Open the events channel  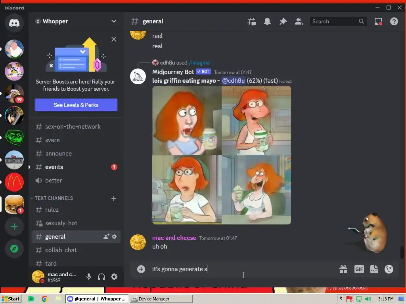coord(76,167)
